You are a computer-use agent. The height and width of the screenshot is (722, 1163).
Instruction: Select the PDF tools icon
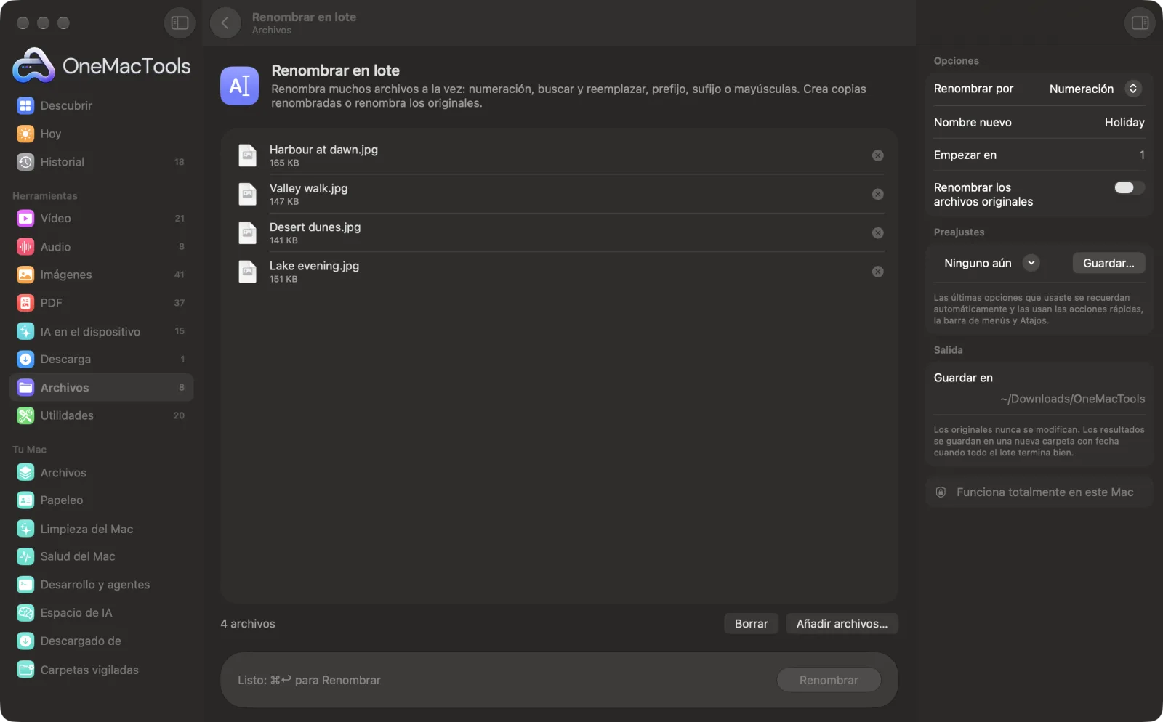tap(25, 303)
